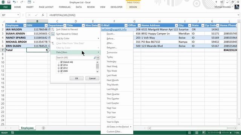Click the Undo arrow icon

coord(14,2)
